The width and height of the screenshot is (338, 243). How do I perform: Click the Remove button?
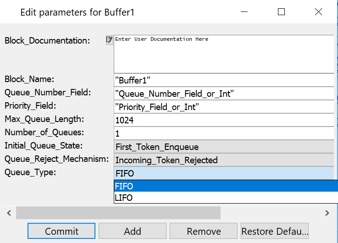point(204,231)
